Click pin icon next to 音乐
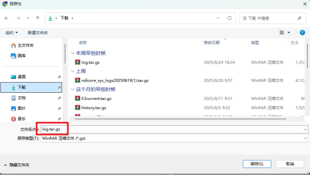The width and height of the screenshot is (310, 175). 59,119
